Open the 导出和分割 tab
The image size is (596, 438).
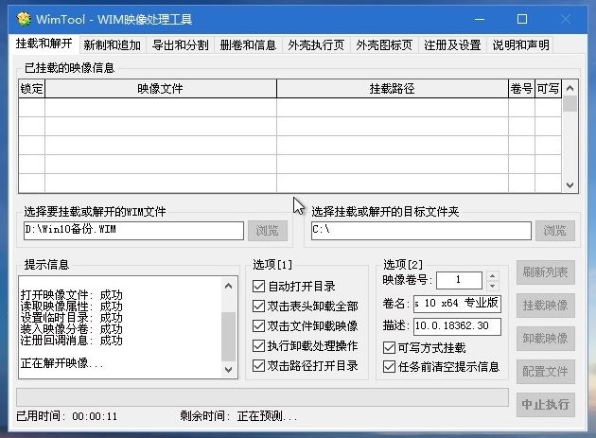tap(180, 45)
